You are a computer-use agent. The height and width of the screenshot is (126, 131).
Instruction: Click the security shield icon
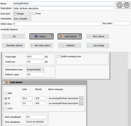click(x=126, y=5)
